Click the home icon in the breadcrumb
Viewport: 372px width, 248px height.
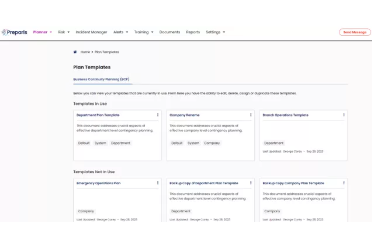[75, 52]
